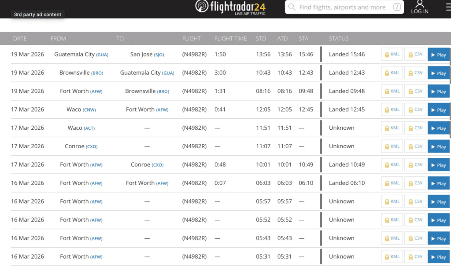The height and width of the screenshot is (267, 451).
Task: Open the Waco ACT airport link
Action: point(89,128)
